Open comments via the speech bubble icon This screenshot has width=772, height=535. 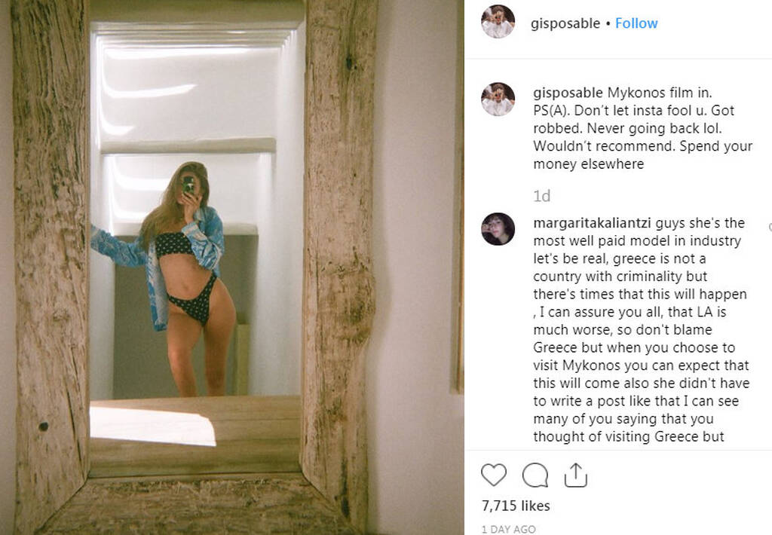pyautogui.click(x=535, y=475)
